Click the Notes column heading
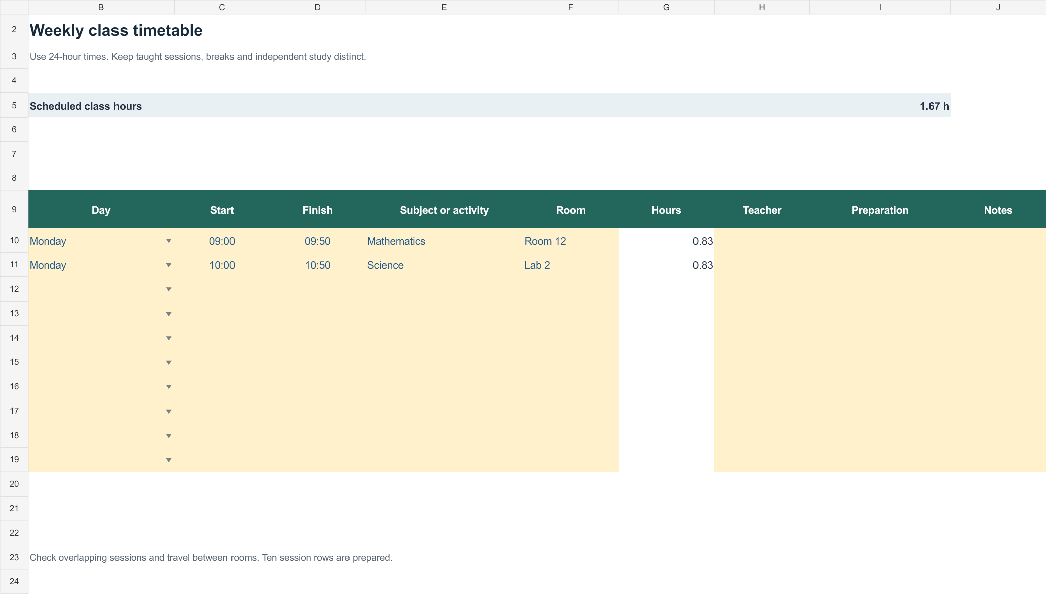1046x594 pixels. [x=998, y=210]
